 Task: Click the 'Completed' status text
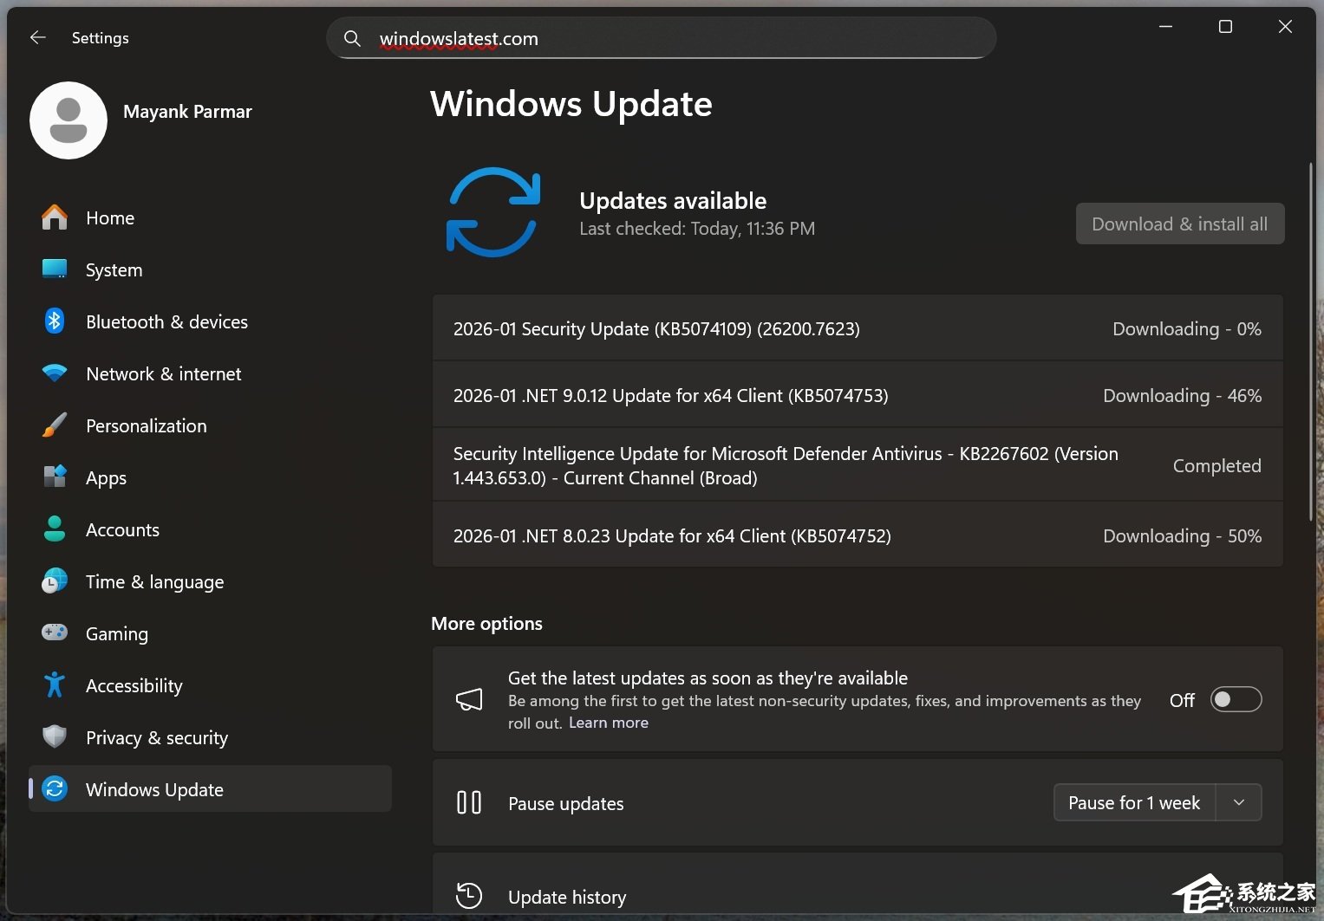click(1216, 465)
